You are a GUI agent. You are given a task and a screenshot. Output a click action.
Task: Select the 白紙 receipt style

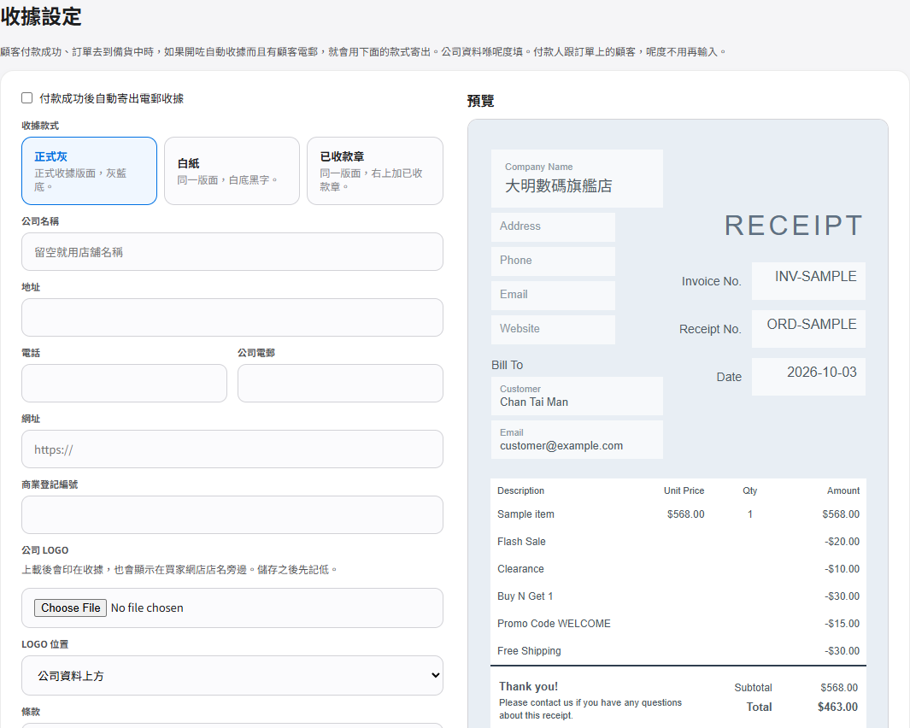232,171
